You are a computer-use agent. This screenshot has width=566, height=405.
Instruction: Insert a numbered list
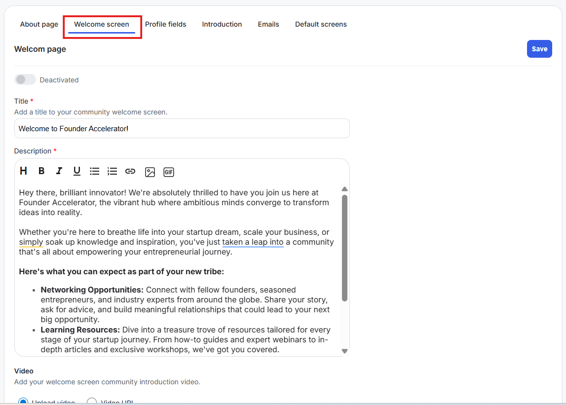click(x=112, y=171)
